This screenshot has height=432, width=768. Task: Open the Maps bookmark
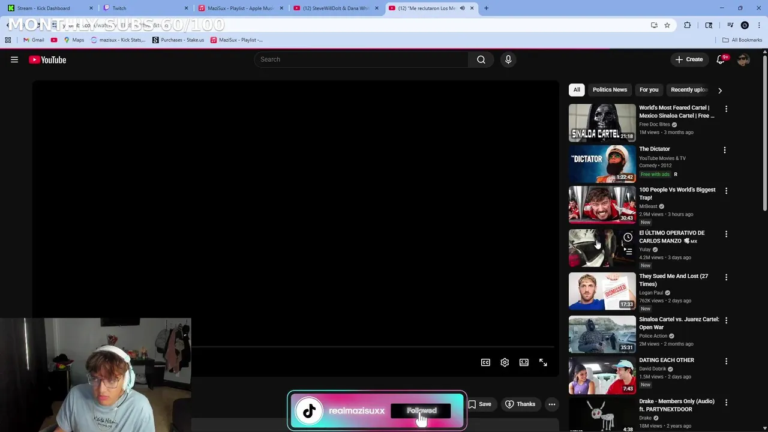pyautogui.click(x=74, y=40)
